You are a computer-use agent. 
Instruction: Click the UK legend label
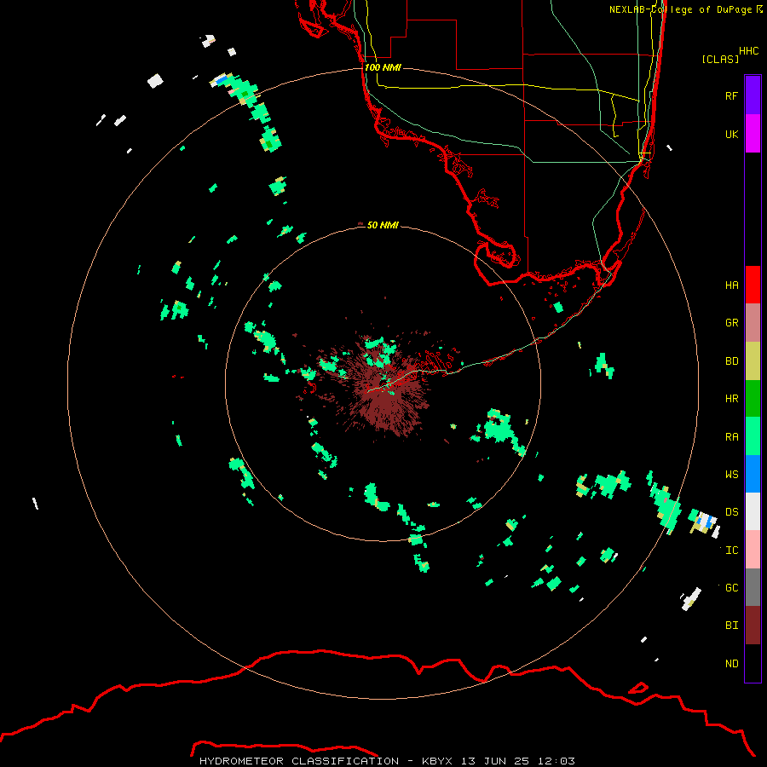point(731,134)
